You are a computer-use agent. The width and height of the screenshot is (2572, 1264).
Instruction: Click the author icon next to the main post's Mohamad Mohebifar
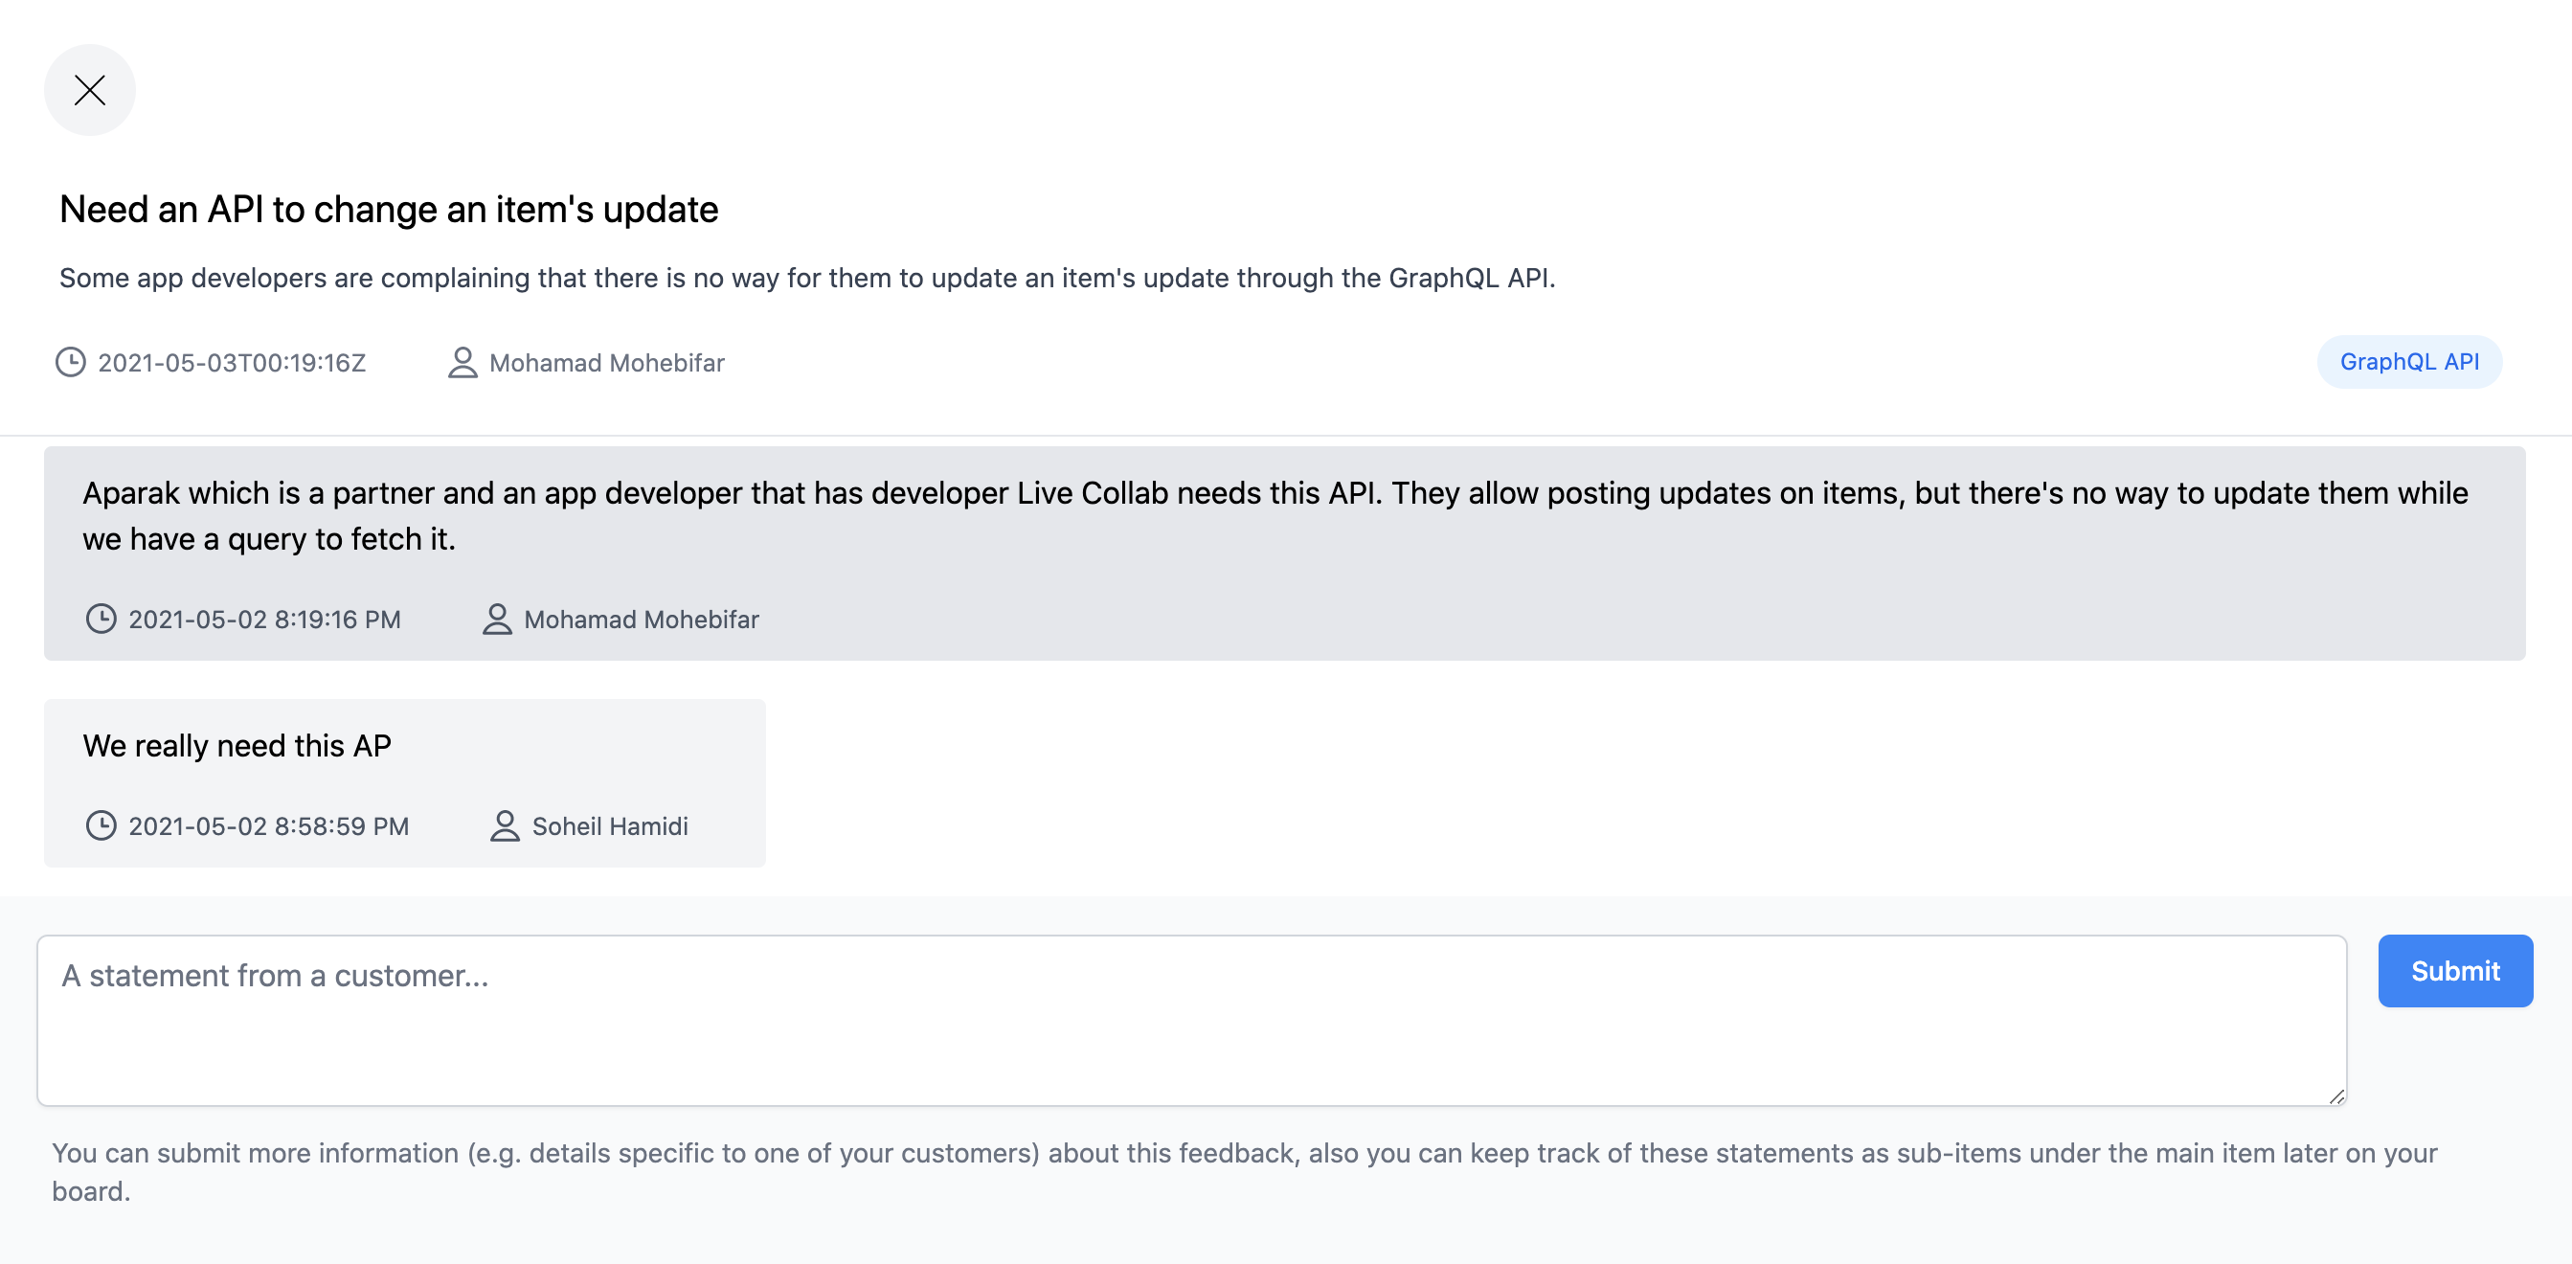click(x=463, y=361)
